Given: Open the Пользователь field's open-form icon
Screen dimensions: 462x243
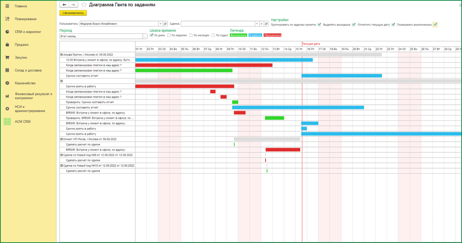Looking at the screenshot, I should [x=165, y=24].
